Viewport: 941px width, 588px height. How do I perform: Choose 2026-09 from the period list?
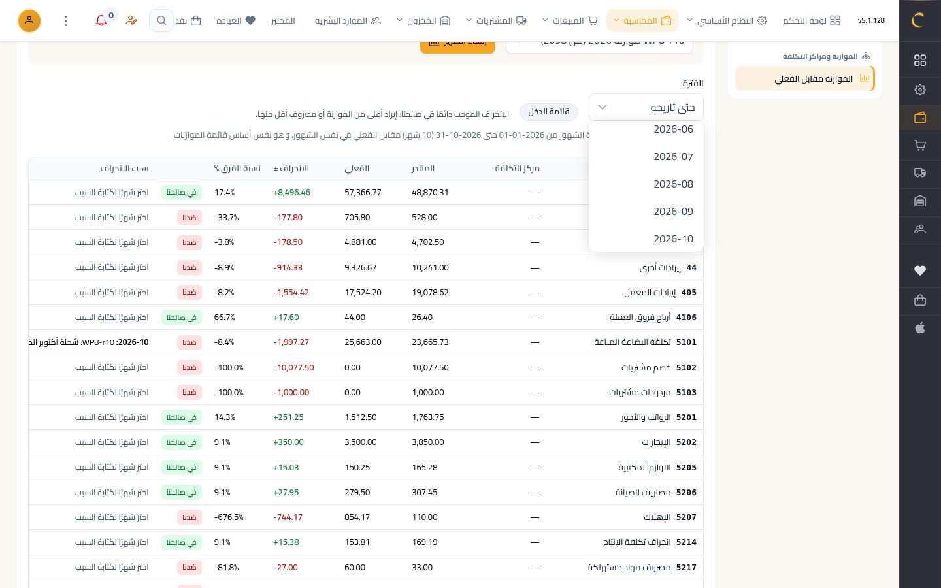(x=646, y=212)
